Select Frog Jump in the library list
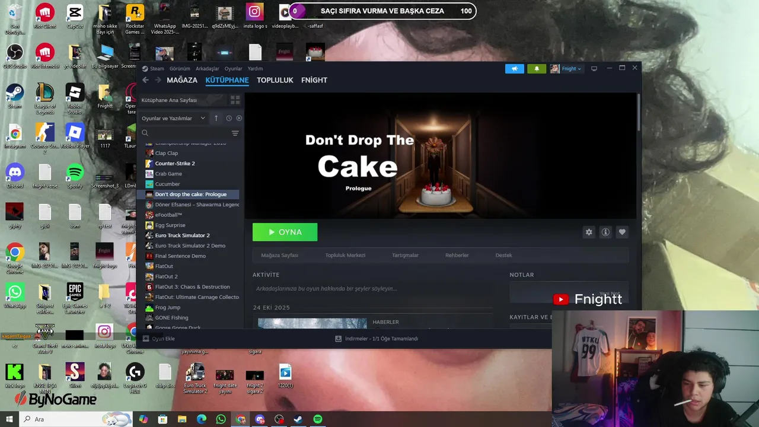Screen dimensions: 759x427 (x=167, y=307)
